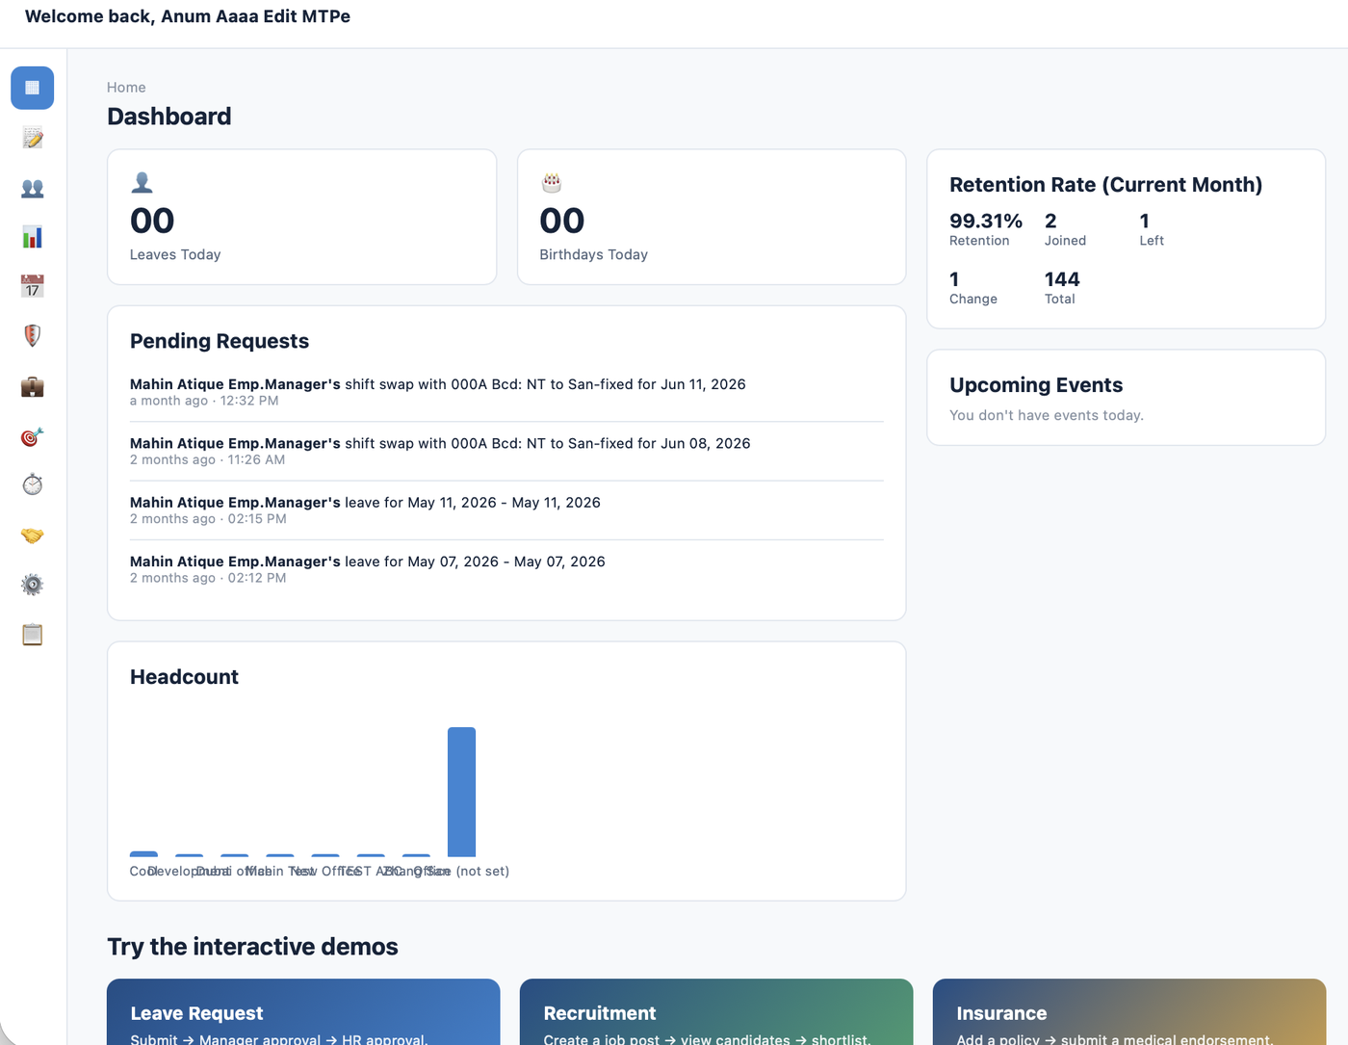Open the gear settings sidebar icon
The image size is (1348, 1045).
[32, 585]
